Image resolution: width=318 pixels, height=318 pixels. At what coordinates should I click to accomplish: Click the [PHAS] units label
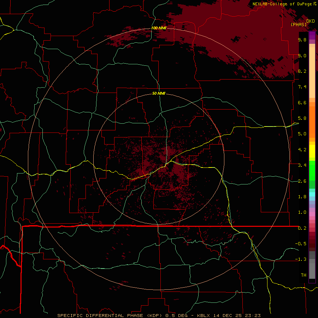click(x=299, y=24)
